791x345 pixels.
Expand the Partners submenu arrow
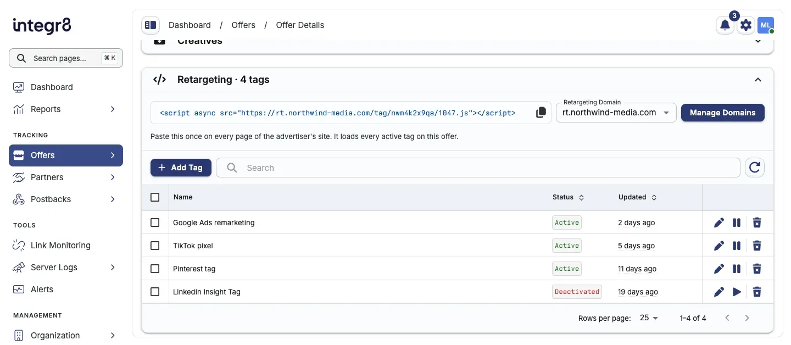tap(113, 177)
